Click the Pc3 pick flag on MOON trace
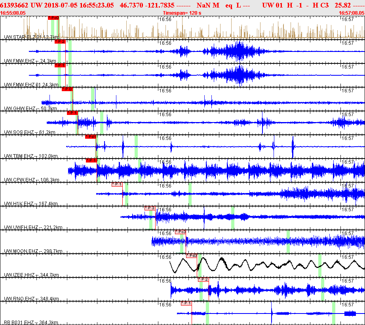 click(x=181, y=232)
